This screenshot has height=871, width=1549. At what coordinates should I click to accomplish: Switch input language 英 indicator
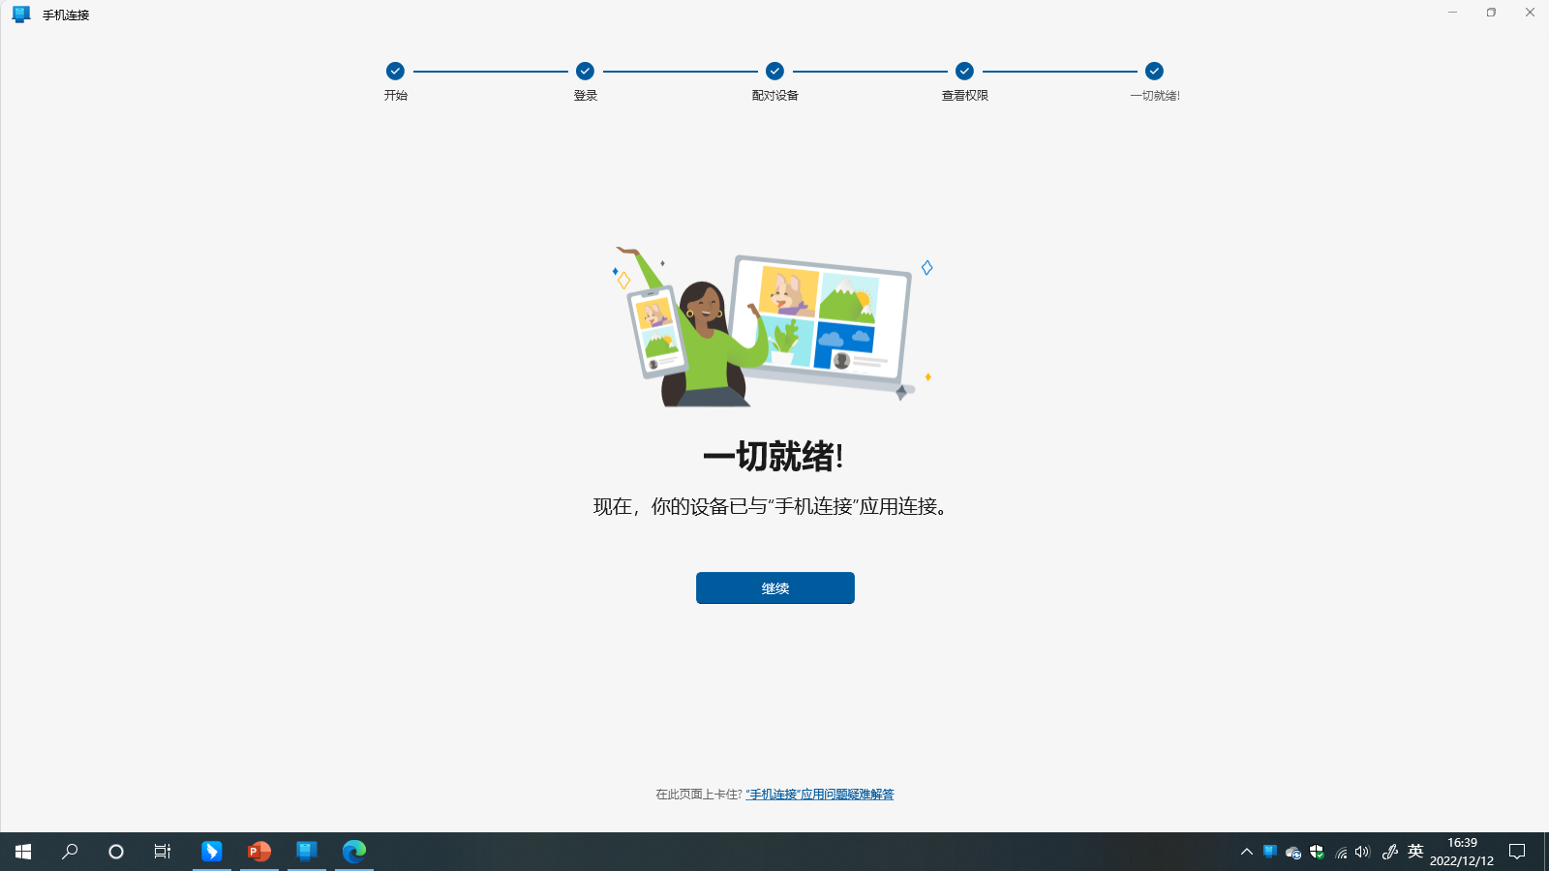1415,852
